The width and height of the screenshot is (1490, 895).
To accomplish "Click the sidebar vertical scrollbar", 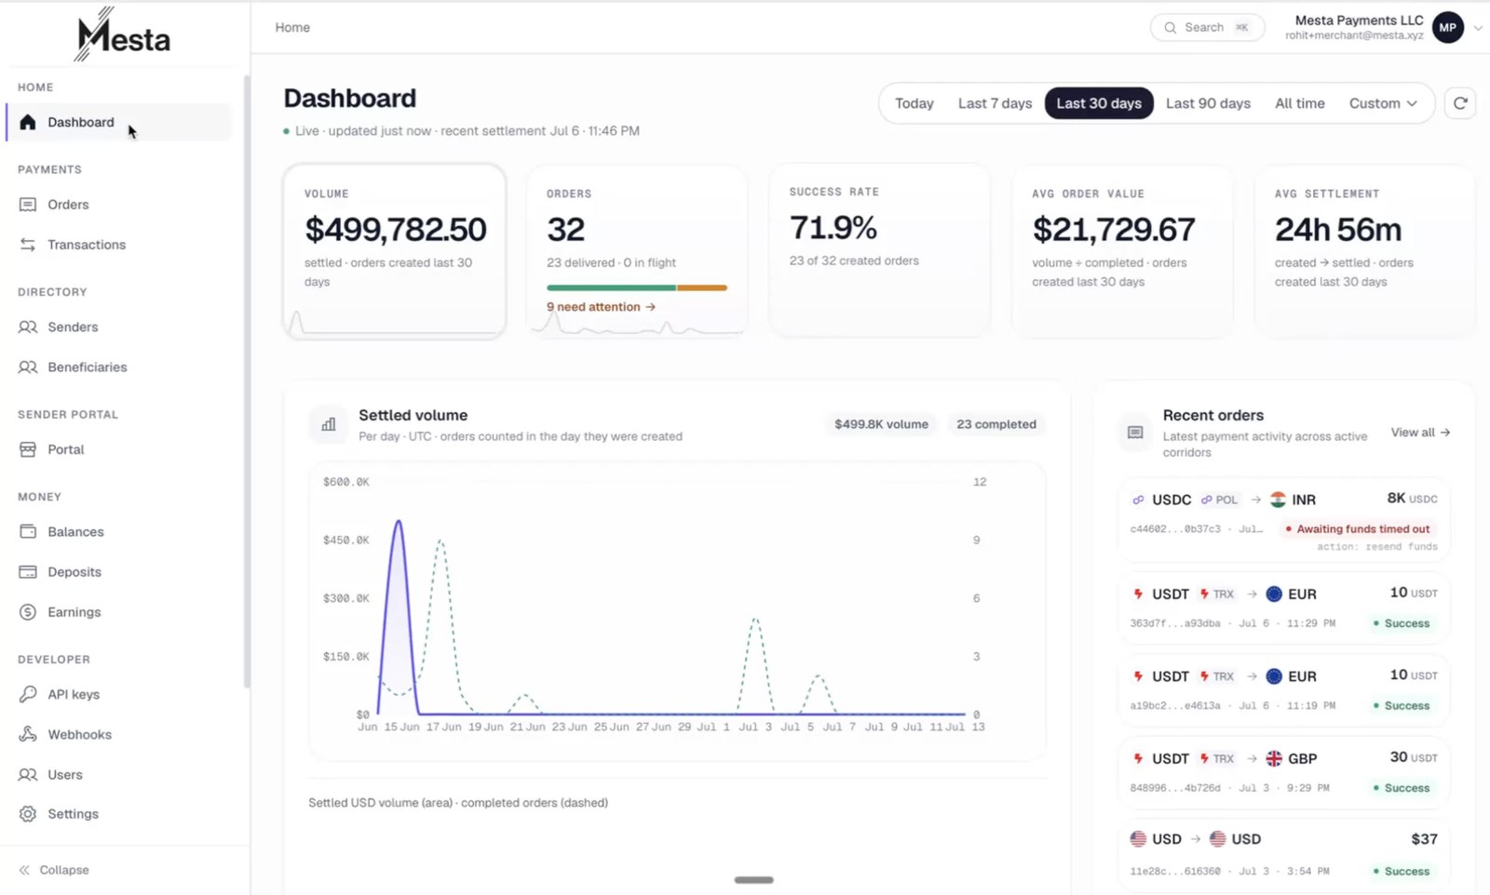I will tap(247, 381).
